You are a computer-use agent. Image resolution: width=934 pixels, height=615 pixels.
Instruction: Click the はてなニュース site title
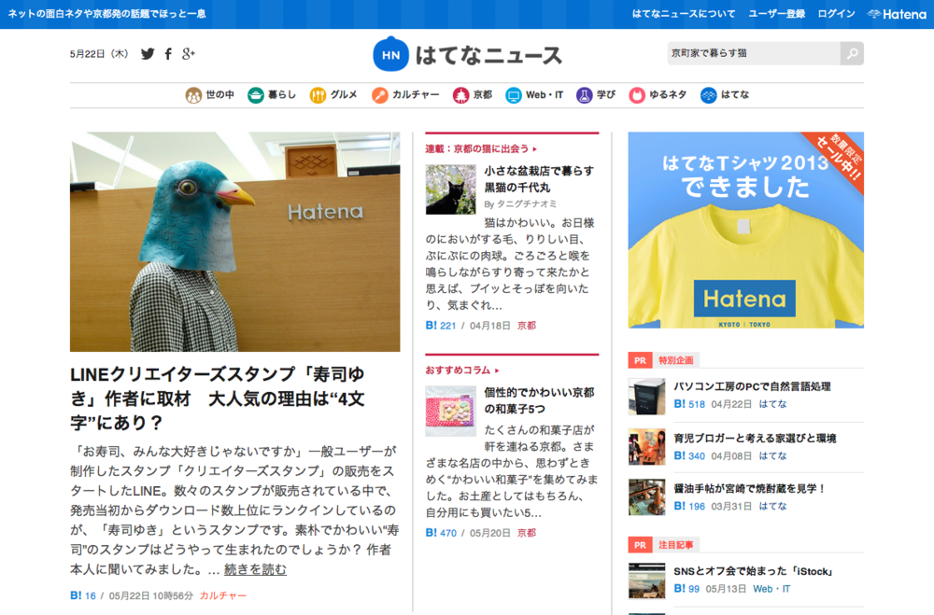pyautogui.click(x=488, y=55)
